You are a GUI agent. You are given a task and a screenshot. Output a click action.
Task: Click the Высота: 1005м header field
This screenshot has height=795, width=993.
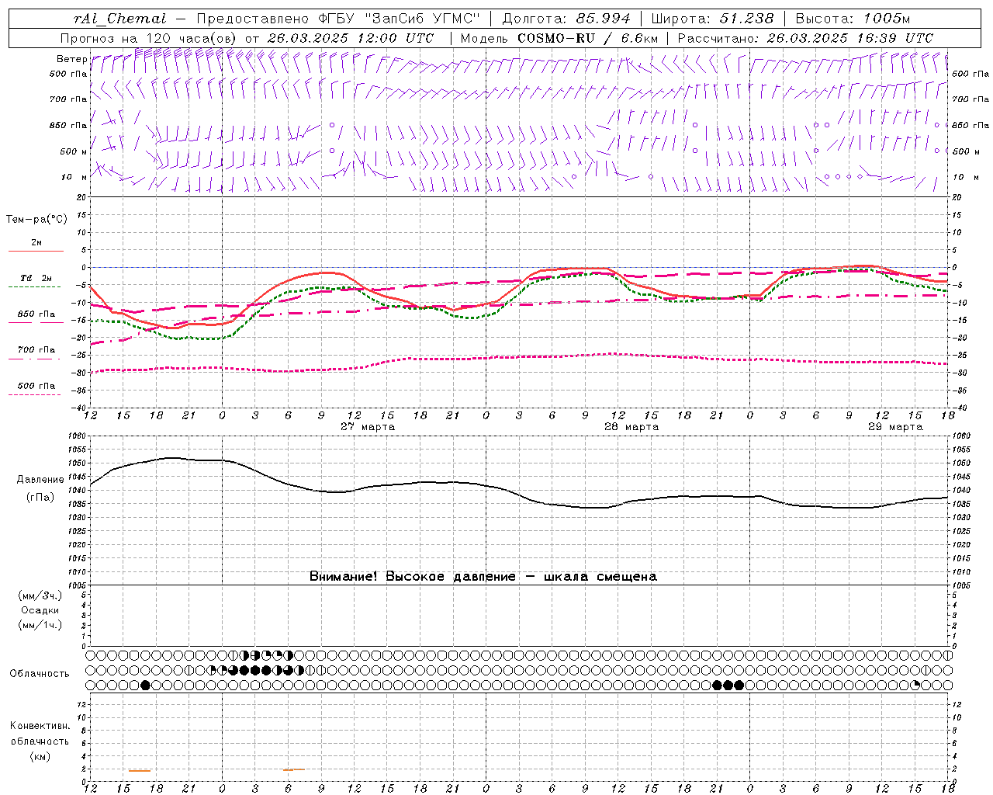tap(853, 19)
